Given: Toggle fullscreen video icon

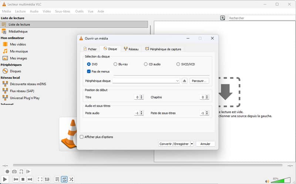Looking at the screenshot, I should (x=40, y=179).
